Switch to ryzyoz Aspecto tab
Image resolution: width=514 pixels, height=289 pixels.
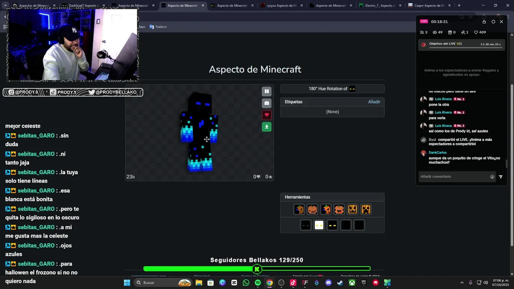point(283,6)
